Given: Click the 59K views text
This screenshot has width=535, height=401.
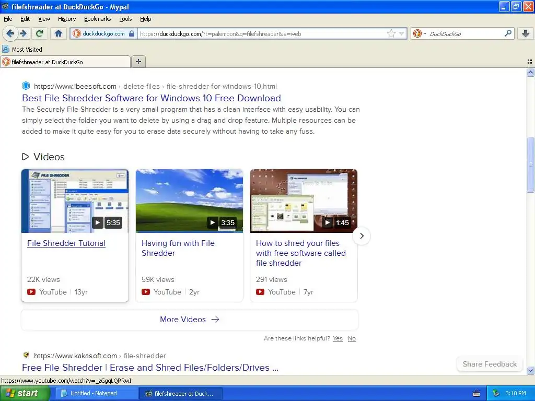Looking at the screenshot, I should tap(158, 280).
